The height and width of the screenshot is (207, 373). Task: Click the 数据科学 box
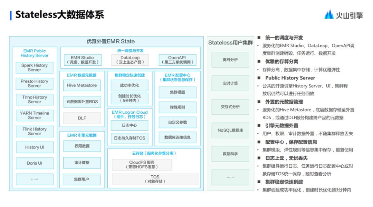coord(230,154)
